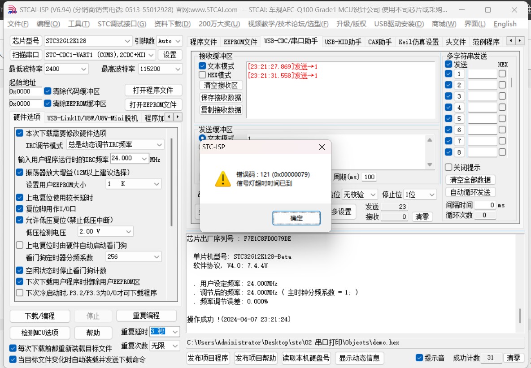Click 自动循环发送 button
531x368 pixels.
pyautogui.click(x=470, y=192)
